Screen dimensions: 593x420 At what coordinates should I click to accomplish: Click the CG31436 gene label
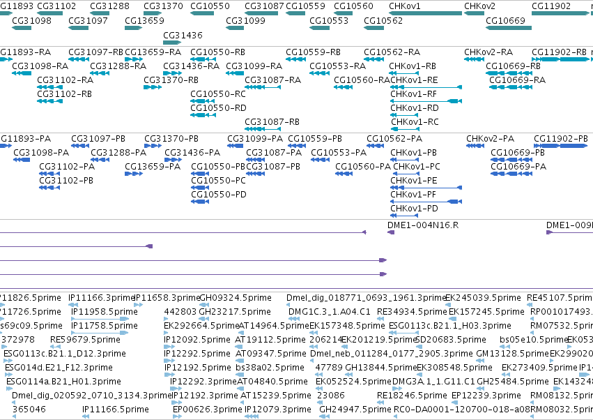click(183, 35)
